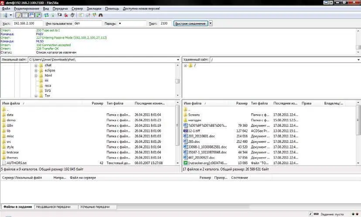The width and height of the screenshot is (361, 217).
Task: Toggle the remote directory tree view
Action: coord(31,15)
